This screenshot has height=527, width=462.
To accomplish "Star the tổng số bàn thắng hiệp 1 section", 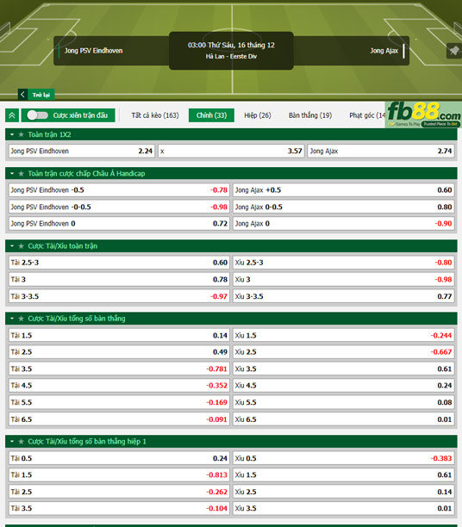I will 22,441.
